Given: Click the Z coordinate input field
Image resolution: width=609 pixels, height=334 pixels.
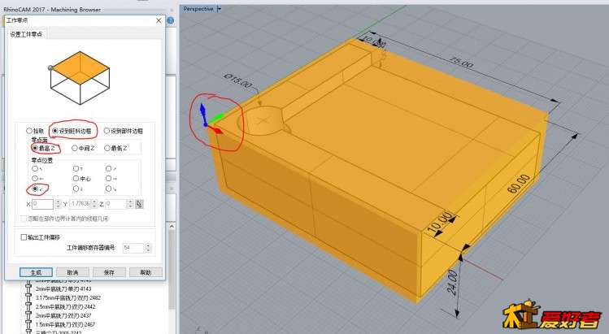Looking at the screenshot, I should (x=115, y=204).
